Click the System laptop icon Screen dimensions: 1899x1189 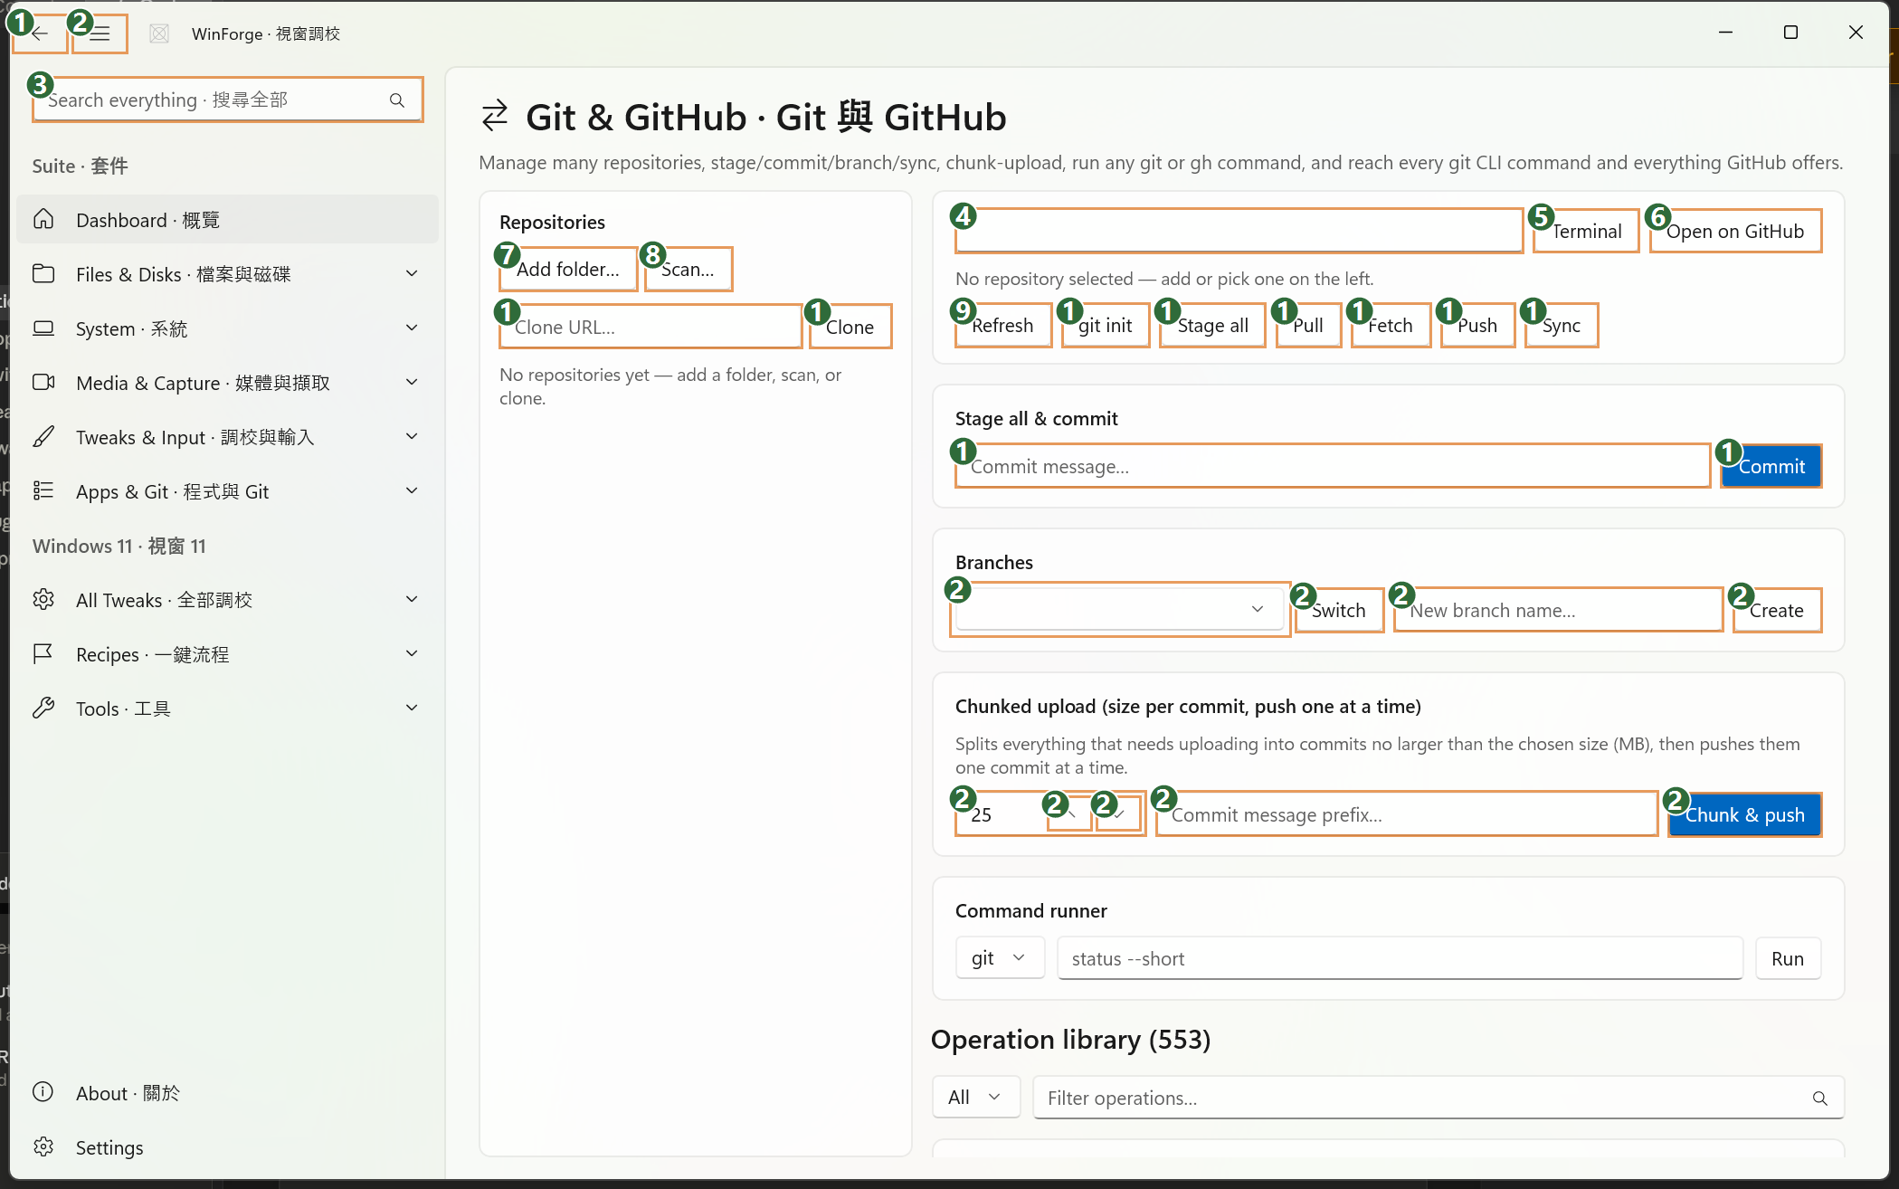[43, 328]
